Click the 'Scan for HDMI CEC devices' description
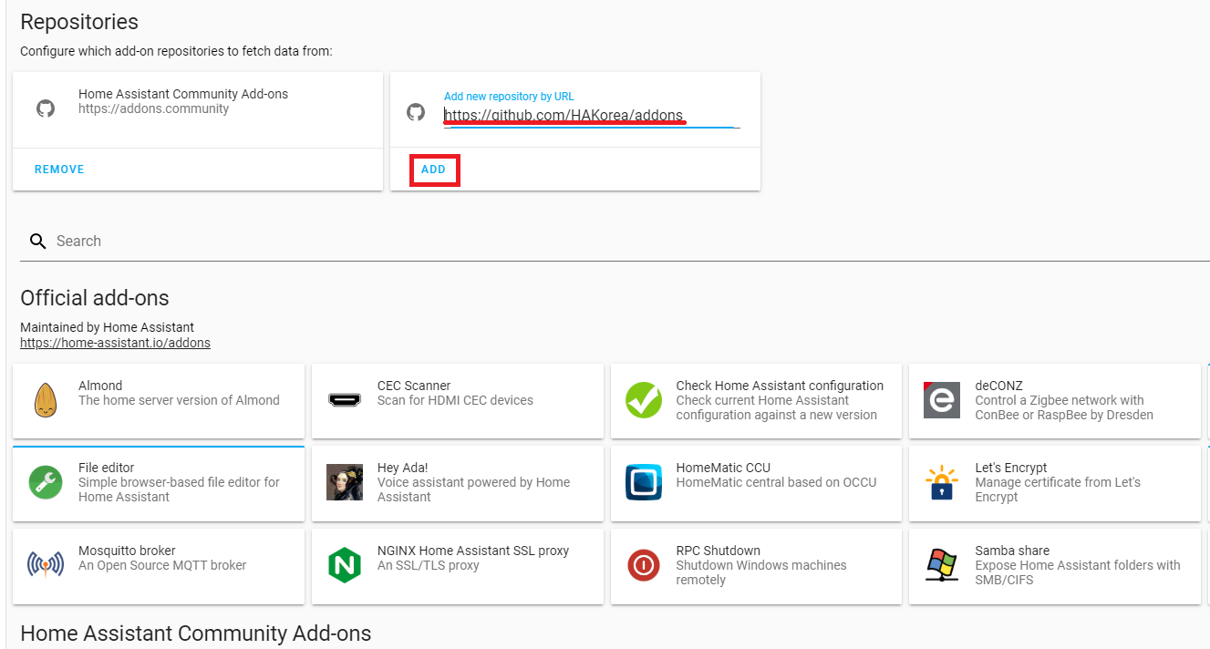The image size is (1210, 649). click(x=455, y=400)
